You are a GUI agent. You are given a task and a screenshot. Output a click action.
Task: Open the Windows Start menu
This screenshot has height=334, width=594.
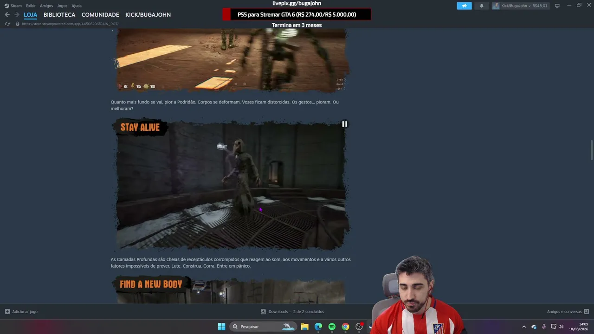coord(221,327)
